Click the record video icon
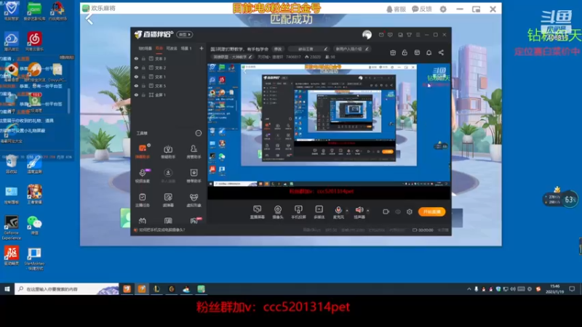Viewport: 582px width, 327px height. (x=386, y=211)
